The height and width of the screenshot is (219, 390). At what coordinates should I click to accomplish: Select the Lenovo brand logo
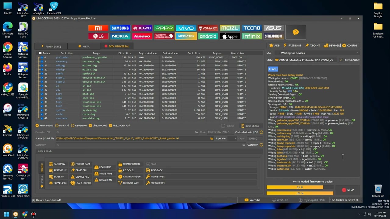[142, 36]
